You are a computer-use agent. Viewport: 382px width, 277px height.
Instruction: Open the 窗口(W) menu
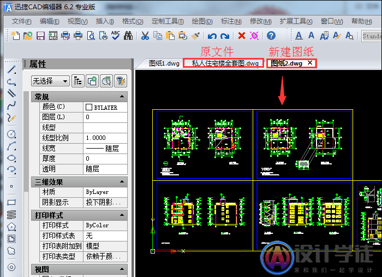click(x=332, y=21)
